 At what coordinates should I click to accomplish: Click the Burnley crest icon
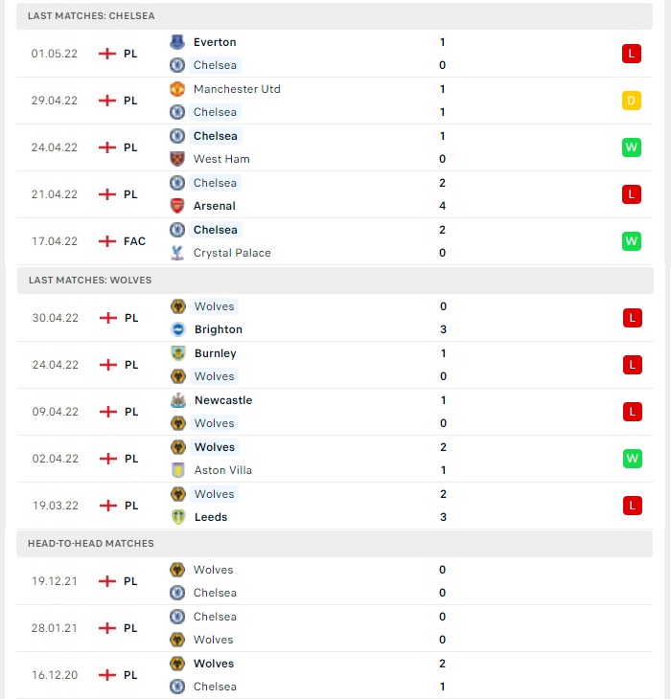click(178, 353)
